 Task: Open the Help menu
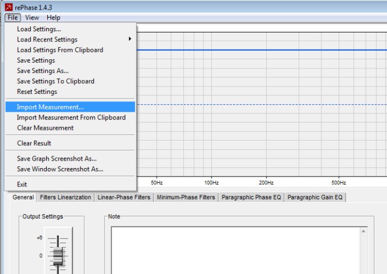[53, 18]
